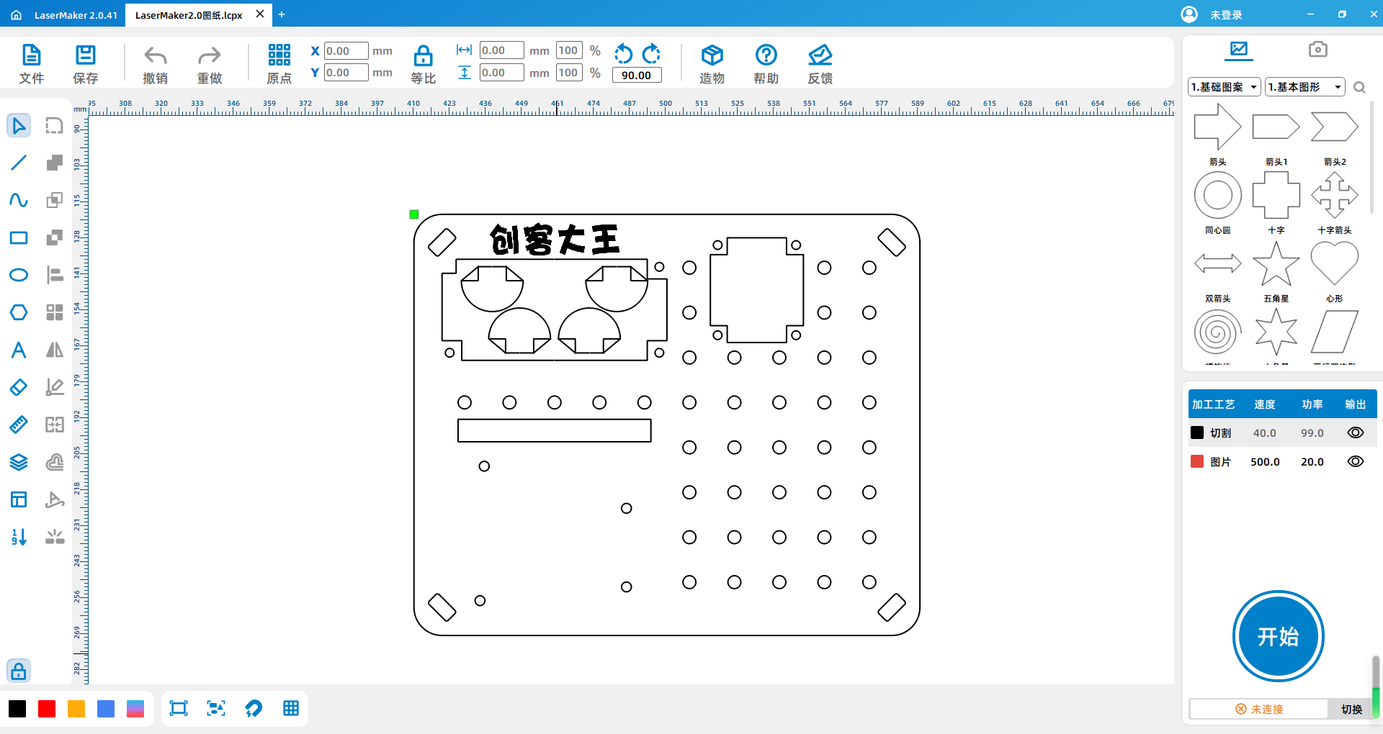Select the Line drawing tool
This screenshot has width=1383, height=734.
coord(19,163)
